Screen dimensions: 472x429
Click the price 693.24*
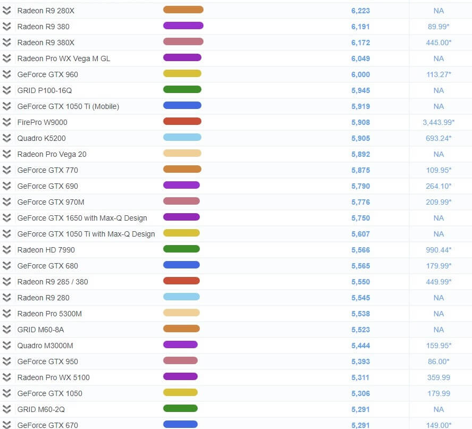439,139
